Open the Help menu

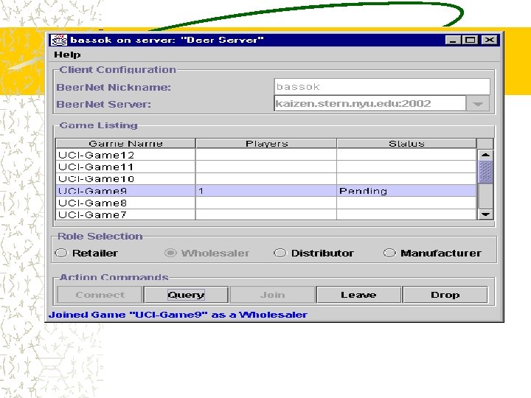point(67,55)
